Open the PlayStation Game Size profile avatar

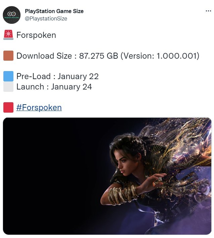pos(11,15)
